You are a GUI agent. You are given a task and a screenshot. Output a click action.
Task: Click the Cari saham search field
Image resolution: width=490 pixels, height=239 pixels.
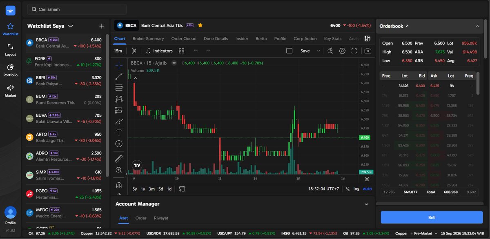(77, 9)
